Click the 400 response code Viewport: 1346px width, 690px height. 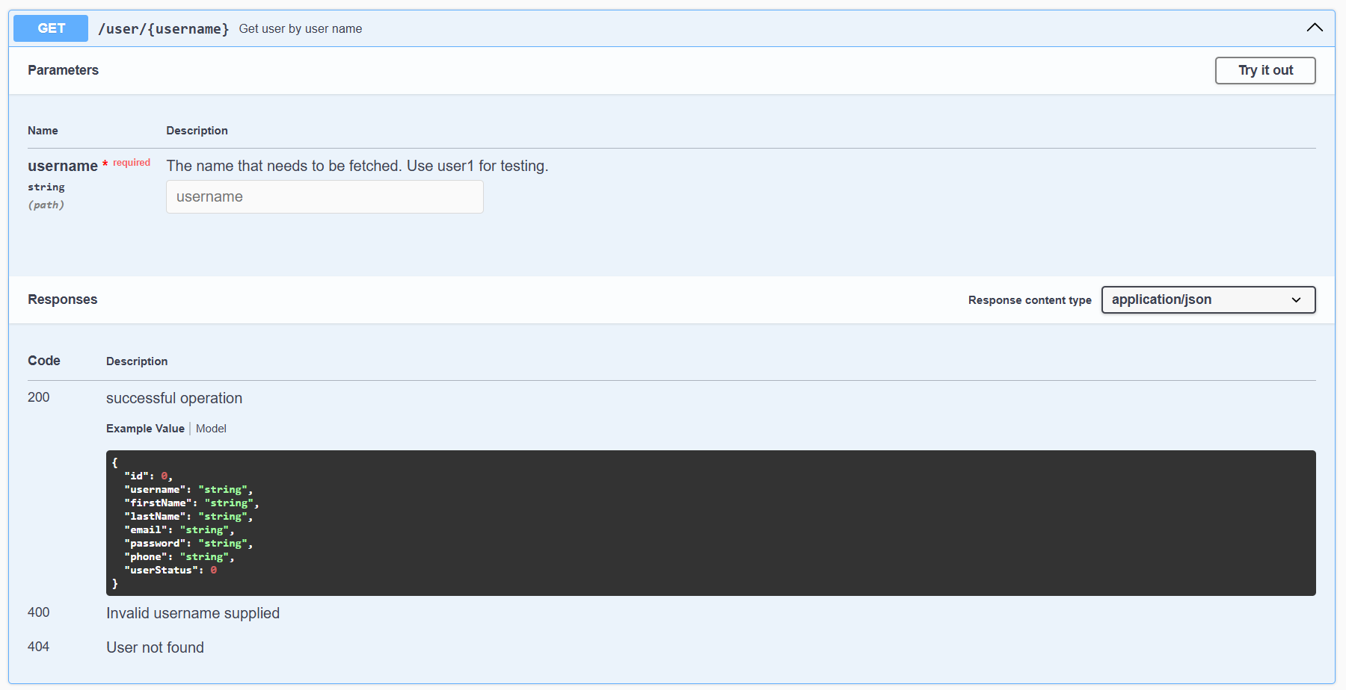click(39, 612)
